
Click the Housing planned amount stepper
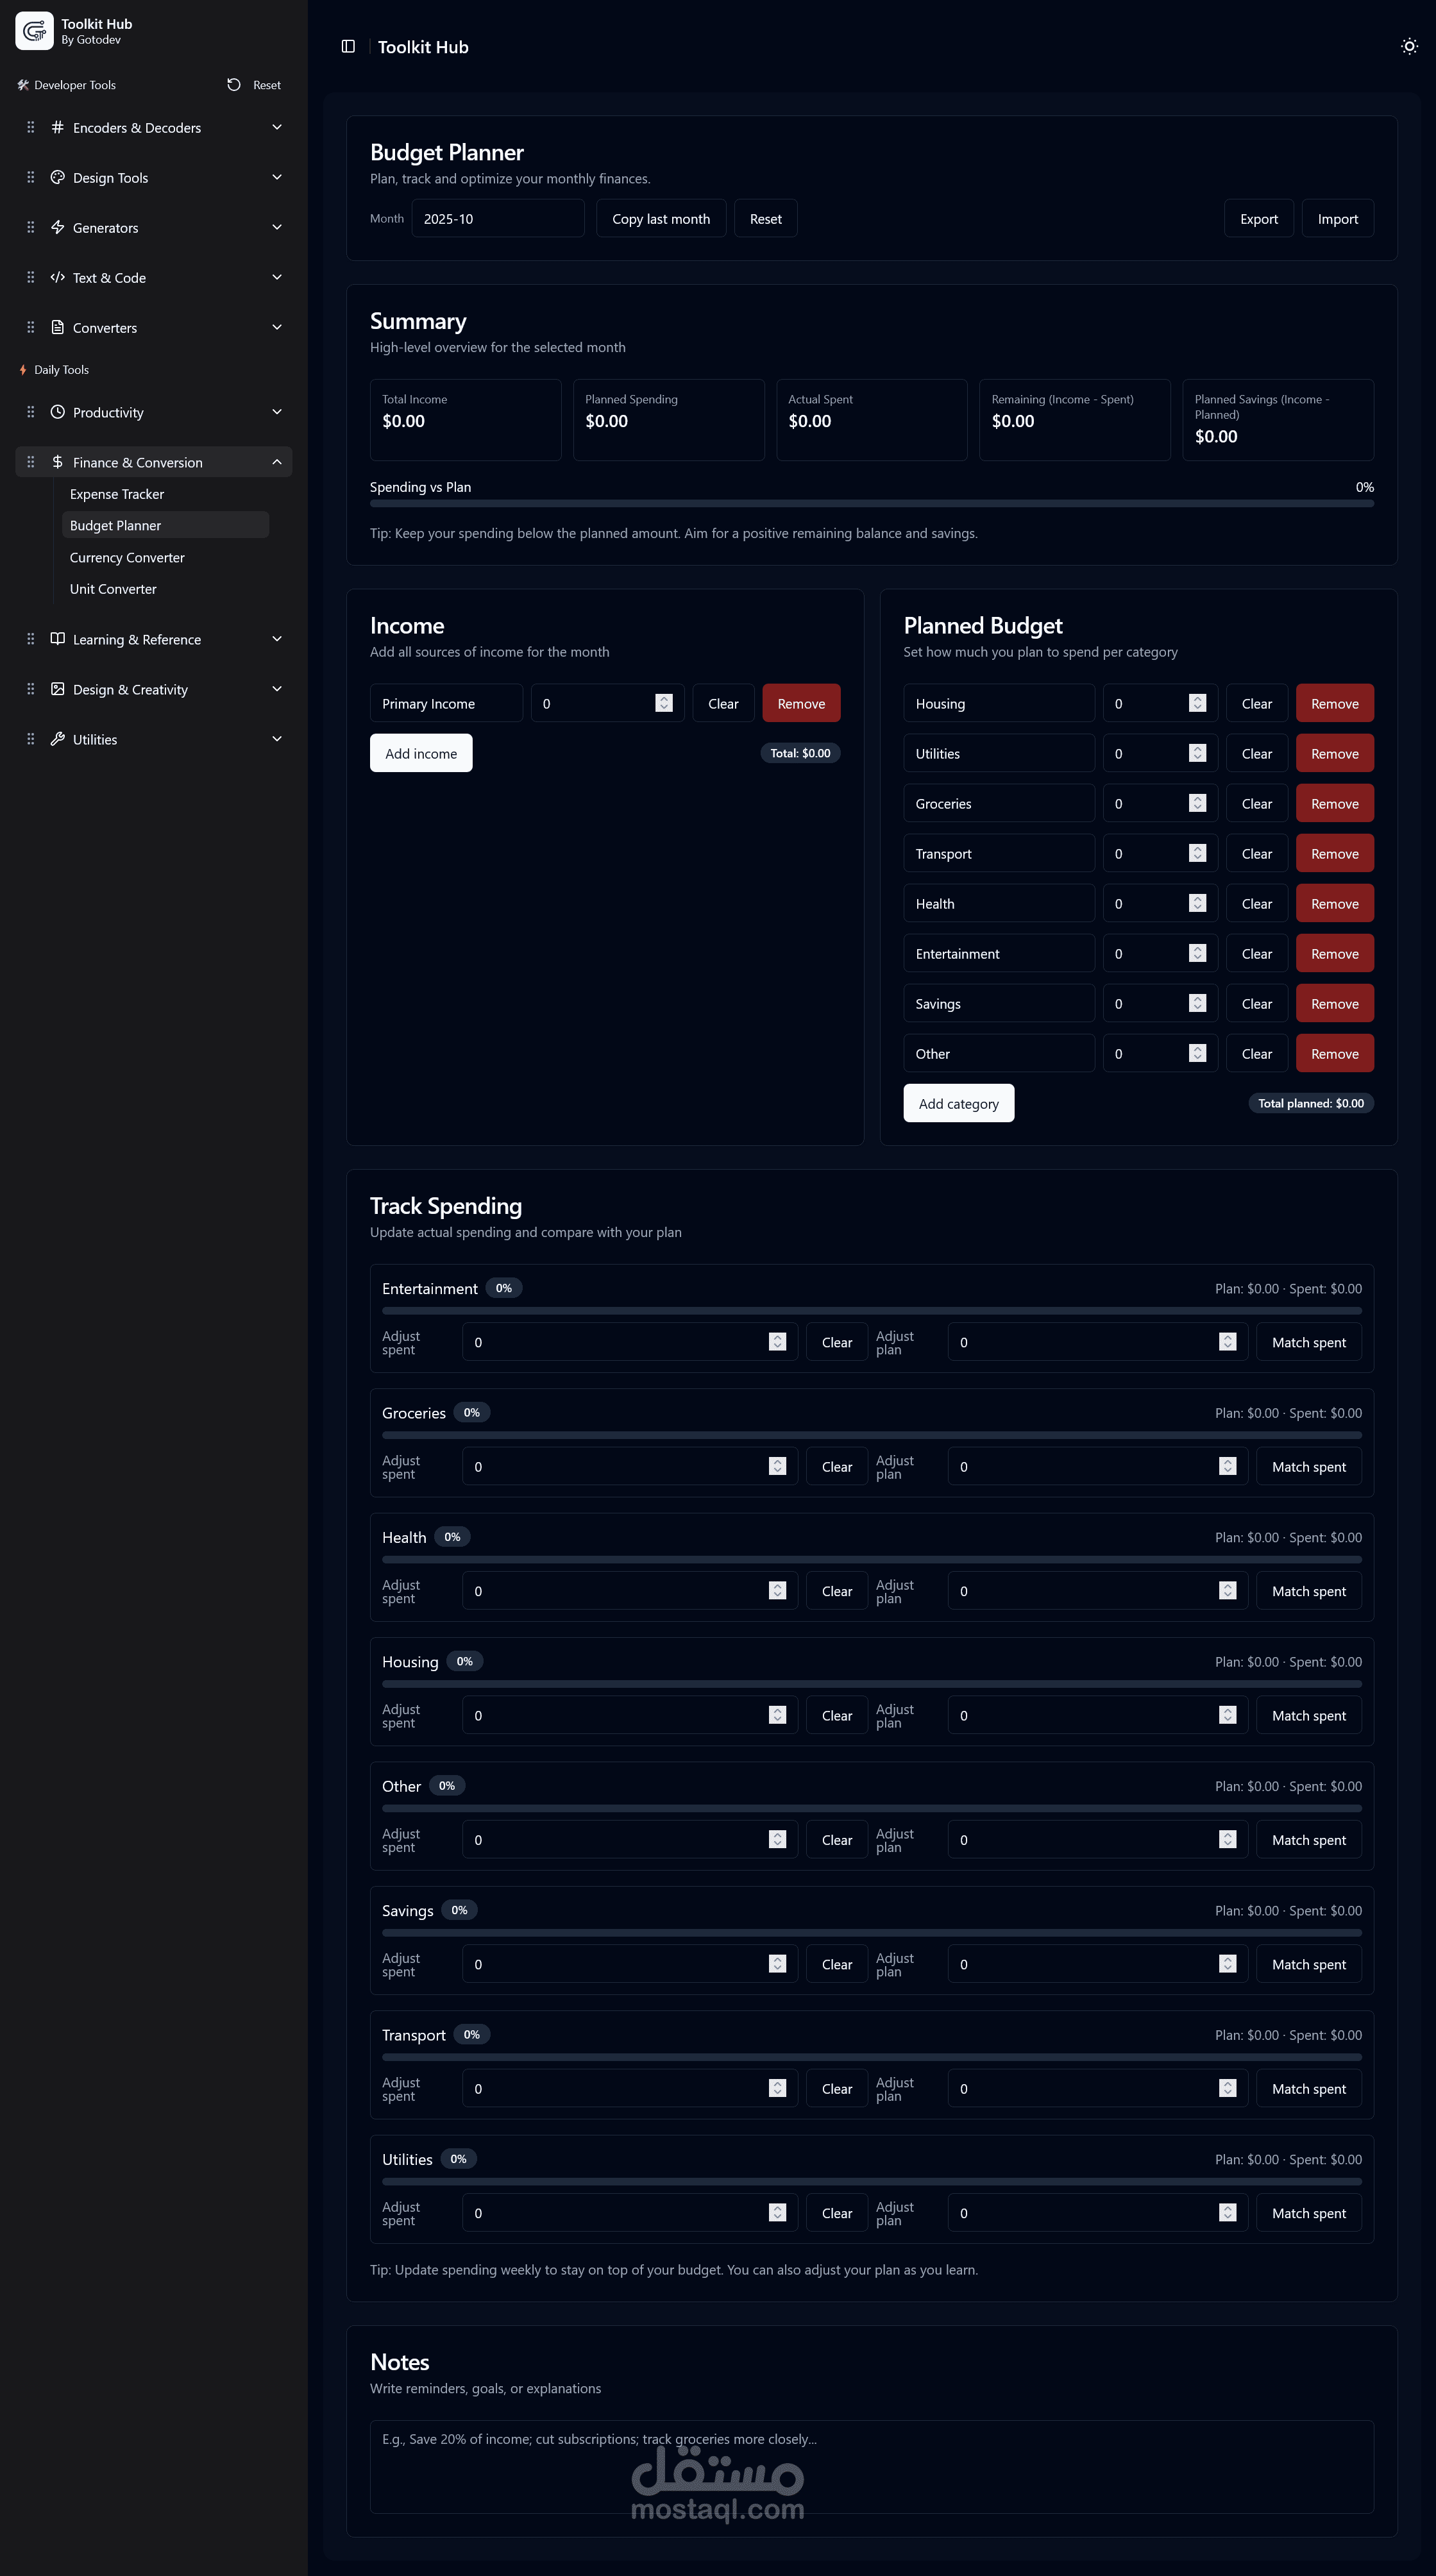point(1197,703)
